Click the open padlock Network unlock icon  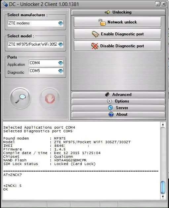click(102, 22)
